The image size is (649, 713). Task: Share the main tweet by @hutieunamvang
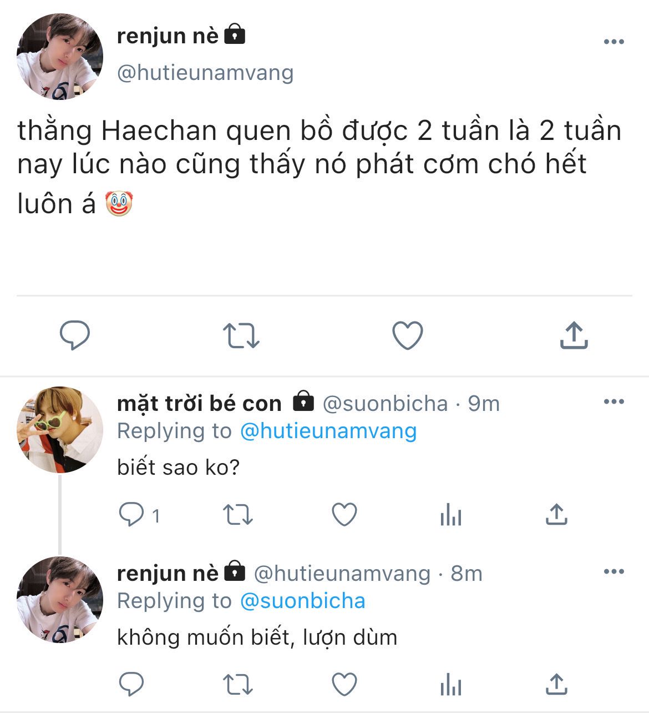(574, 335)
